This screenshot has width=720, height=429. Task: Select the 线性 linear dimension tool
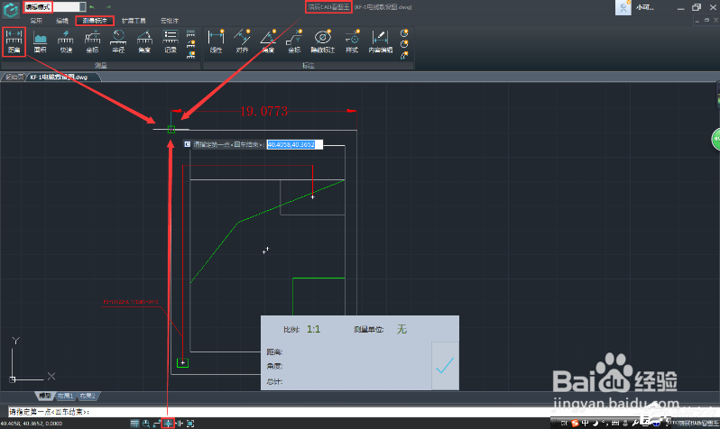pos(216,41)
